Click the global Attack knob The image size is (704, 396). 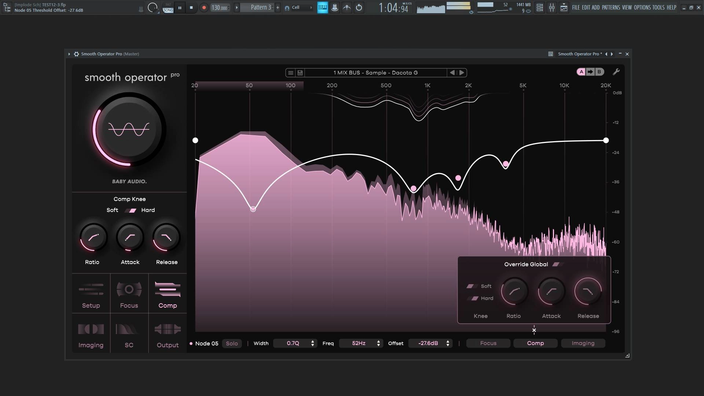pyautogui.click(x=130, y=237)
